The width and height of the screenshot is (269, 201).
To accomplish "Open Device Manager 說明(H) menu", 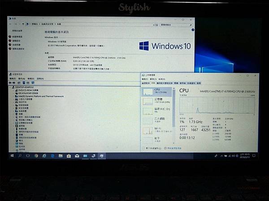I will pos(40,79).
